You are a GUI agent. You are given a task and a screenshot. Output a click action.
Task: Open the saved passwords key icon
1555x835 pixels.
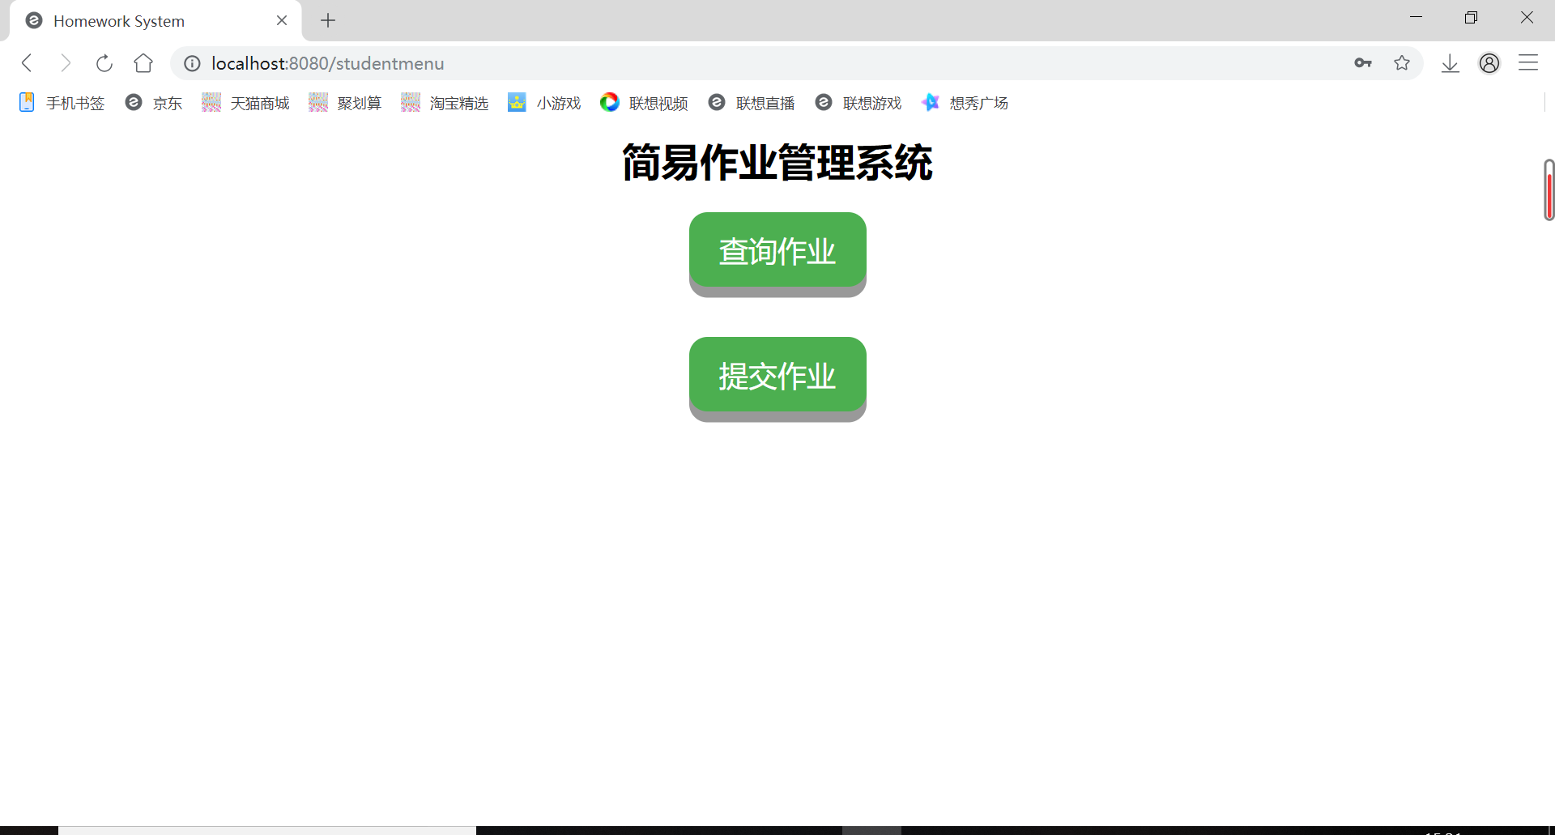pyautogui.click(x=1363, y=63)
